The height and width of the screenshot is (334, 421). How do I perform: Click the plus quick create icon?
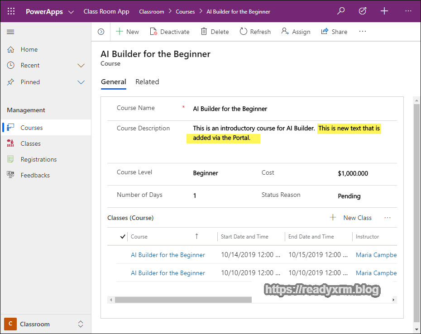(x=384, y=11)
